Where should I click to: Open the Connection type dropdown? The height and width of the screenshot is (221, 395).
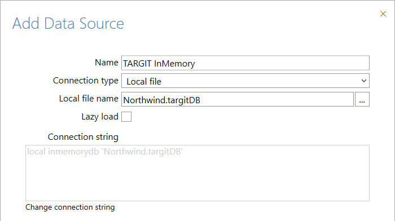coord(245,81)
